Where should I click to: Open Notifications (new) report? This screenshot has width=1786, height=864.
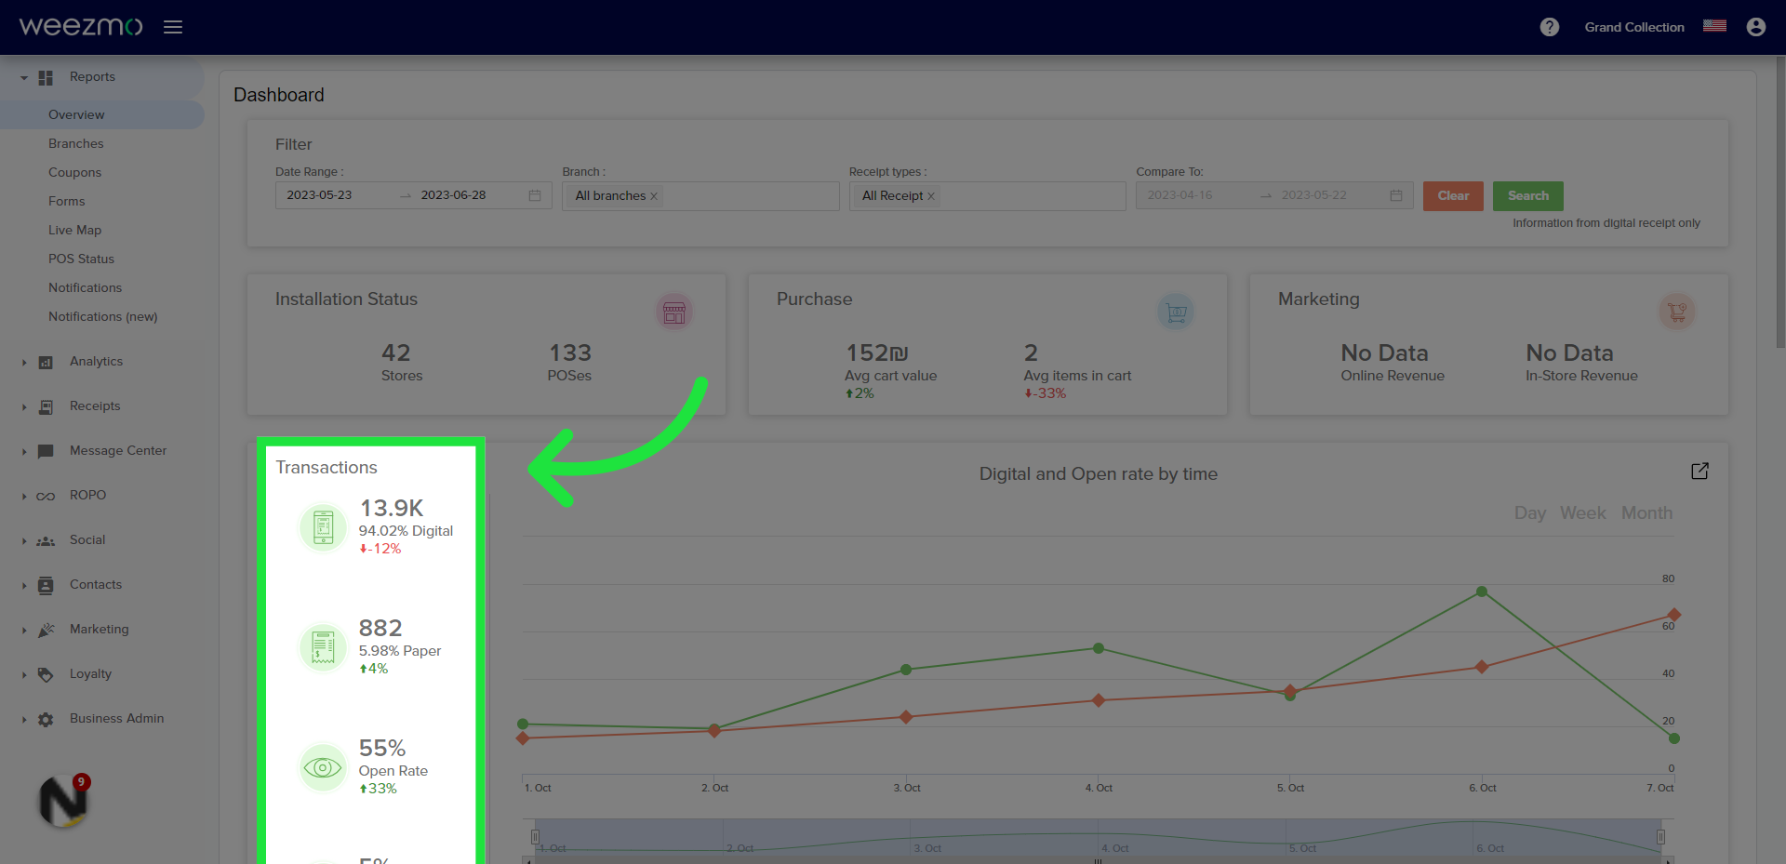pyautogui.click(x=102, y=316)
